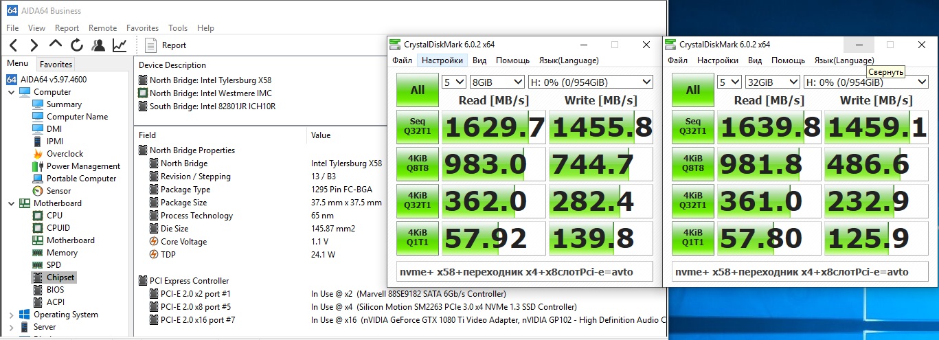Click Seq Q32T1 button in left CrystalDiskMark
The image size is (939, 340).
(x=418, y=127)
